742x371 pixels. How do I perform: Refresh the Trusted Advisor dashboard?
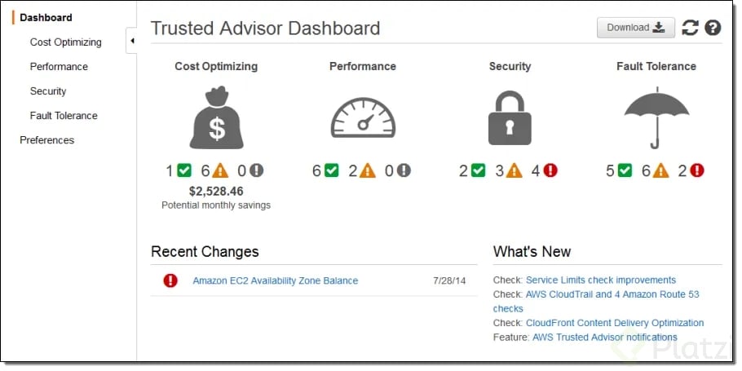point(690,28)
